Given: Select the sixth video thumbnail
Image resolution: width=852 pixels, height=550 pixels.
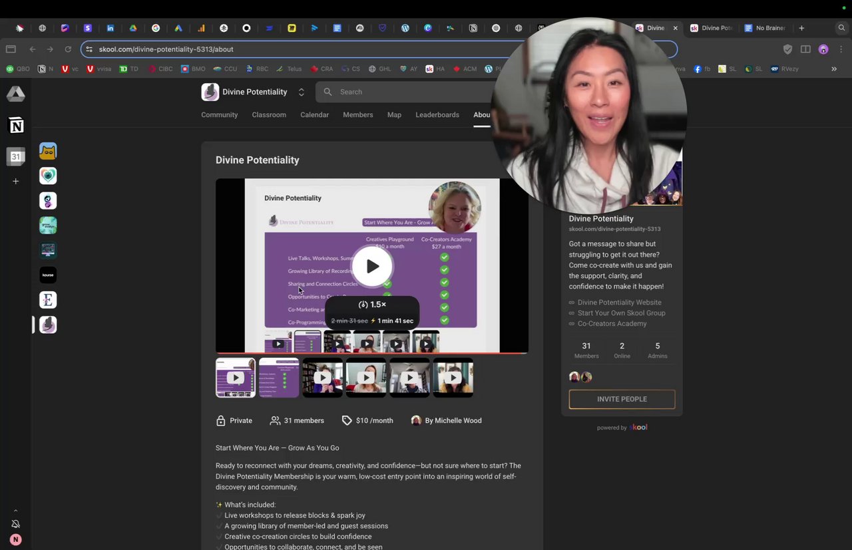Looking at the screenshot, I should pyautogui.click(x=453, y=378).
